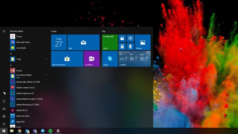Open the Calculator small tile
Screen dimensions: 238x134
pos(122,46)
